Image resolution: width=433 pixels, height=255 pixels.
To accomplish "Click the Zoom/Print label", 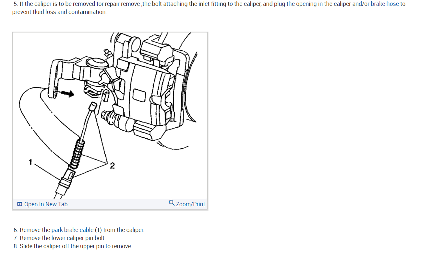I will [x=190, y=204].
